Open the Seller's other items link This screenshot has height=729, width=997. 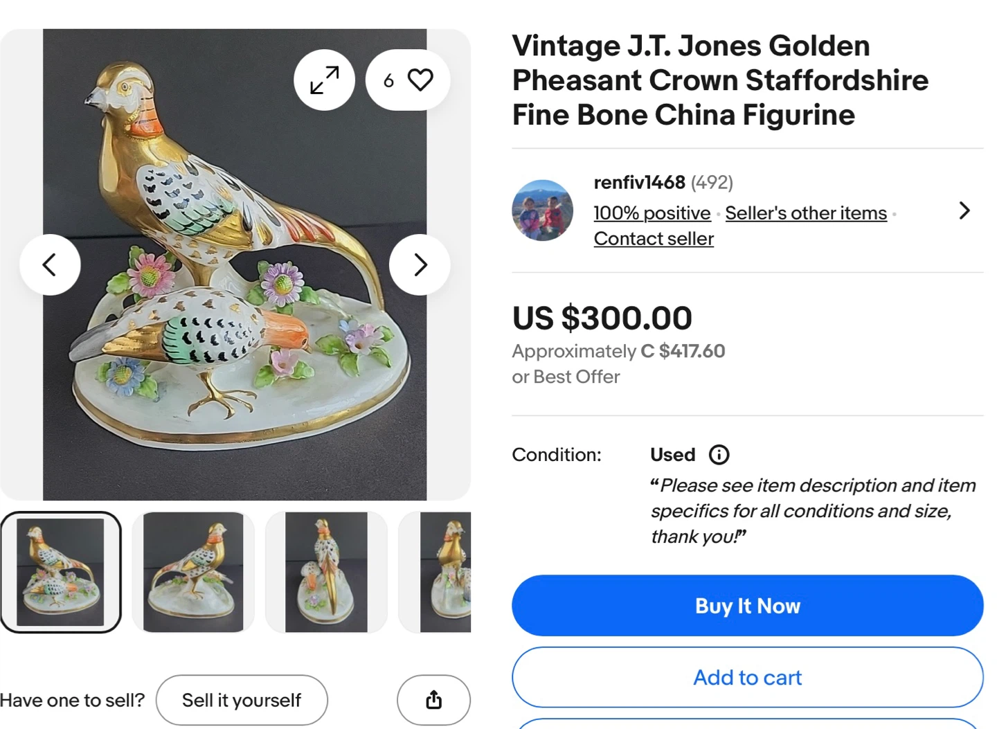pyautogui.click(x=806, y=213)
